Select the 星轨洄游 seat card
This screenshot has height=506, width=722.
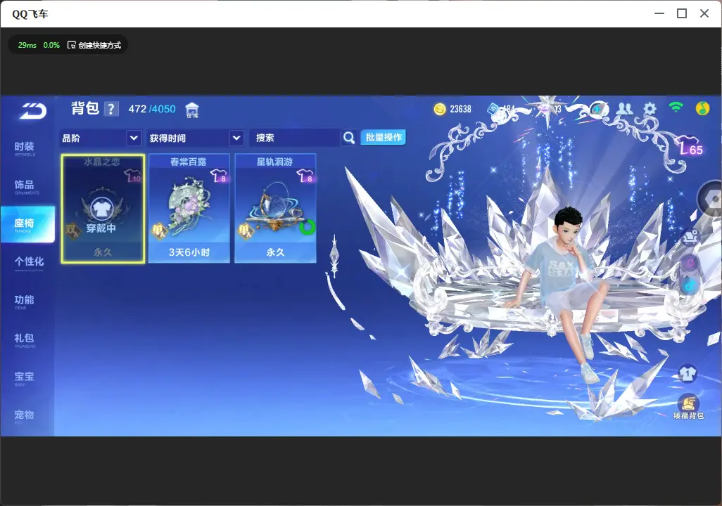[275, 209]
